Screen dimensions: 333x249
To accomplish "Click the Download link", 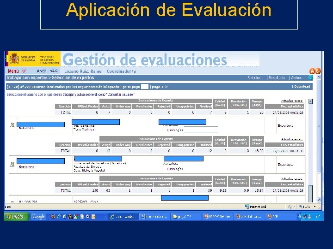I will click(x=302, y=86).
